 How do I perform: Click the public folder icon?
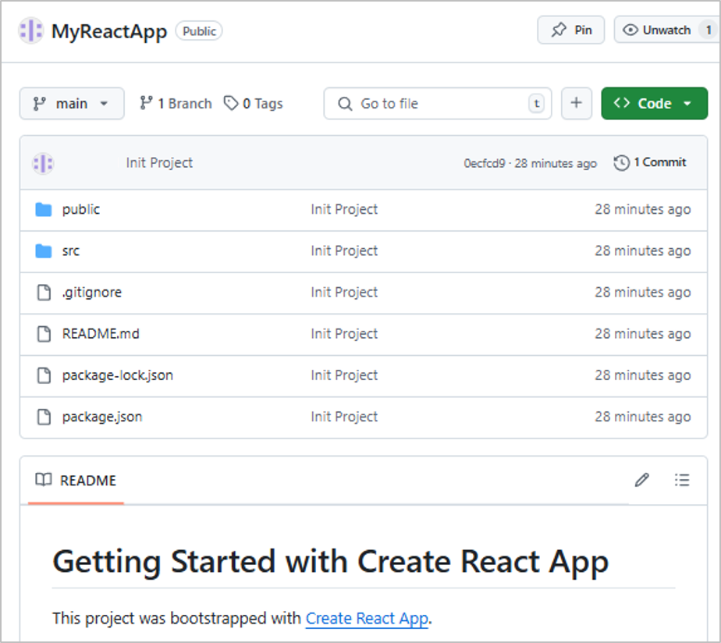[x=44, y=210]
